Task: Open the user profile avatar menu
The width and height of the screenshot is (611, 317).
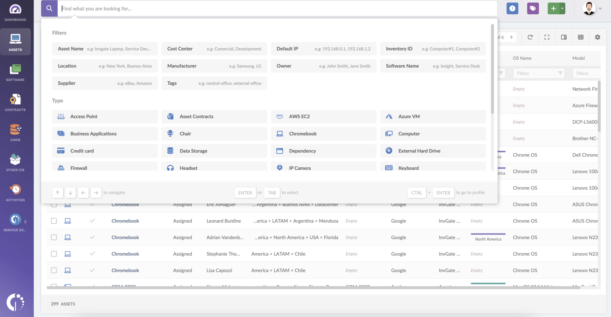Action: [x=589, y=8]
